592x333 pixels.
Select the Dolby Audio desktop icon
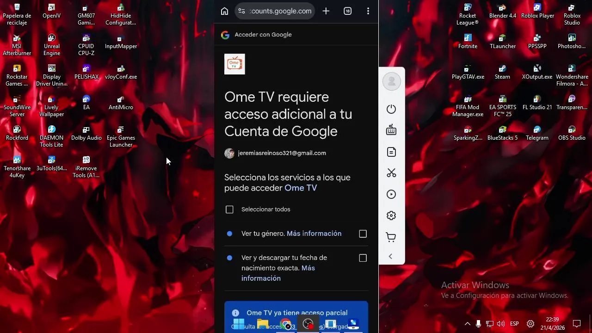pyautogui.click(x=86, y=133)
